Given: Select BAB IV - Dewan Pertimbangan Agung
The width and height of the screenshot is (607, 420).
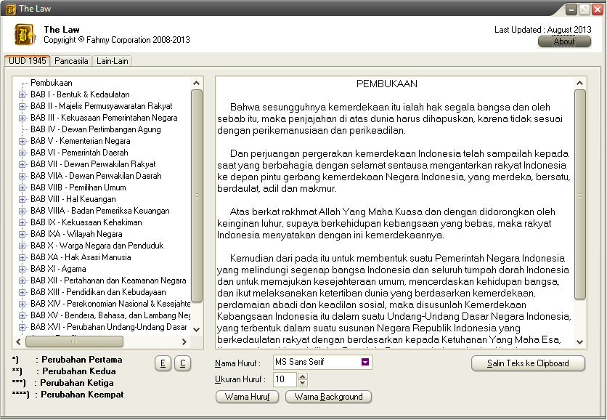Looking at the screenshot, I should 96,129.
